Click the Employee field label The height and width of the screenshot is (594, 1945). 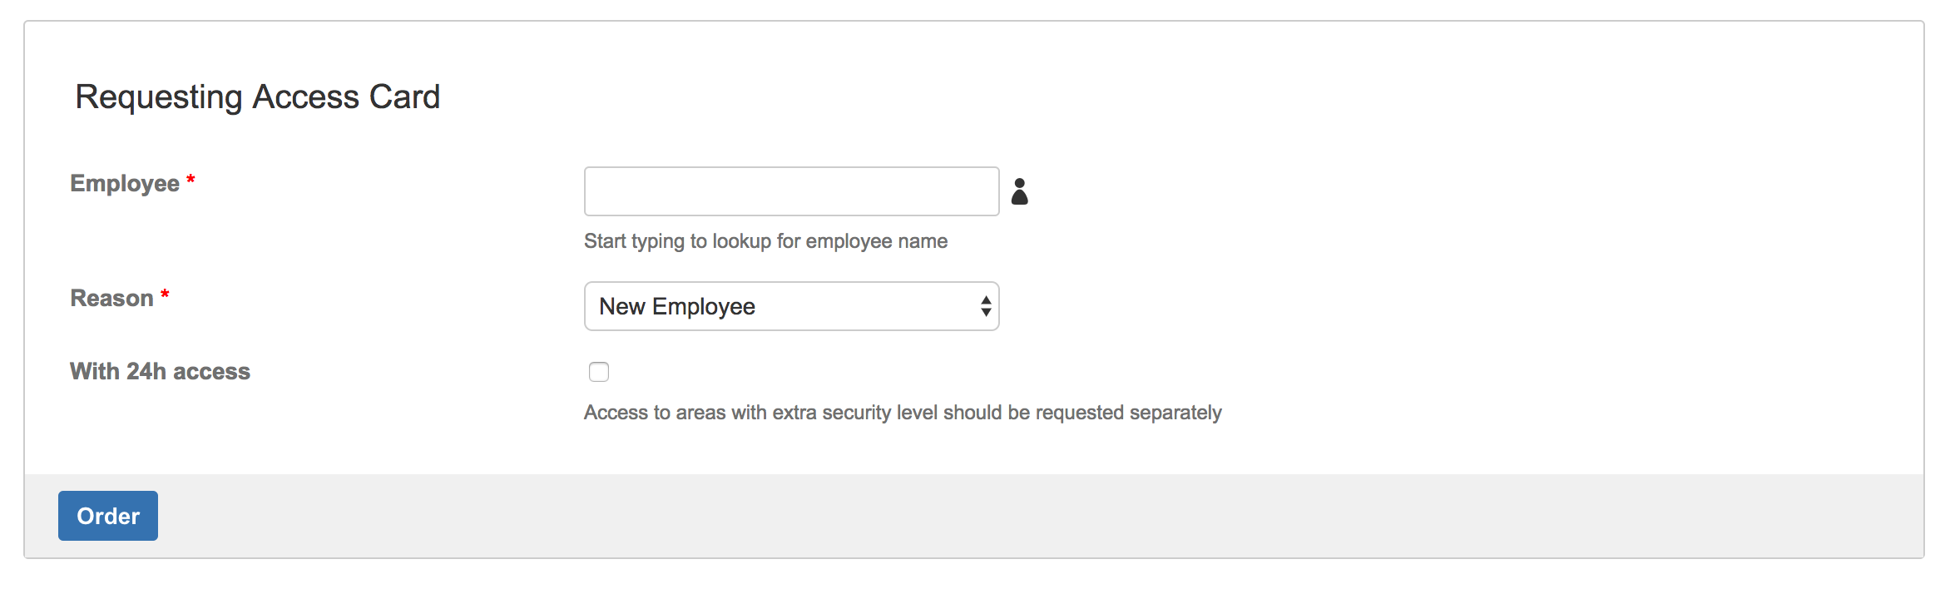pos(125,183)
